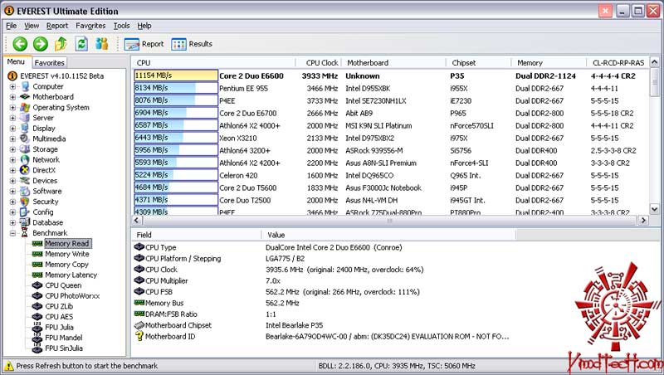664x375 pixels.
Task: Switch to the Favorites tab
Action: coord(50,63)
